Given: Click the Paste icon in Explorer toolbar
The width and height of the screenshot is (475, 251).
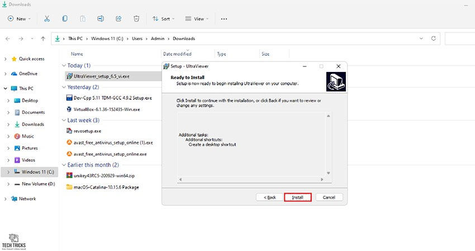Looking at the screenshot, I should 82,19.
